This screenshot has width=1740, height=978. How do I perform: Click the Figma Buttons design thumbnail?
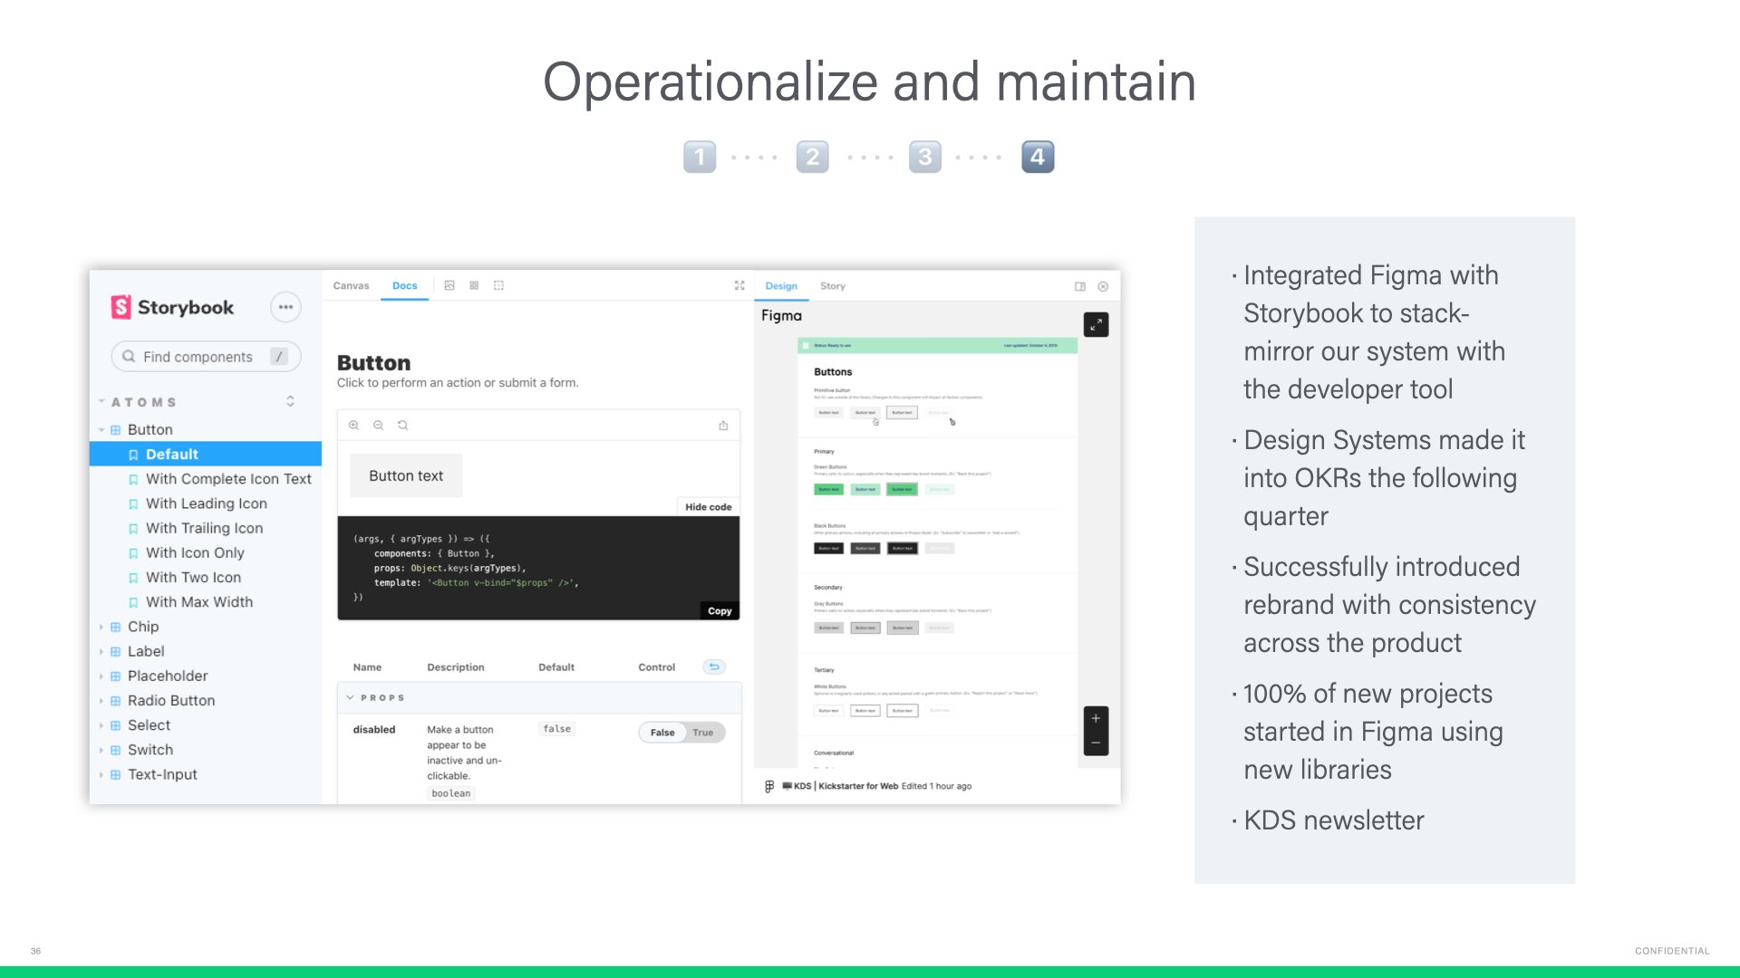click(x=937, y=552)
